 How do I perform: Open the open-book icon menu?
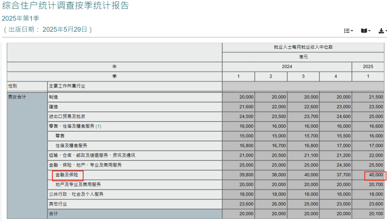point(365,31)
